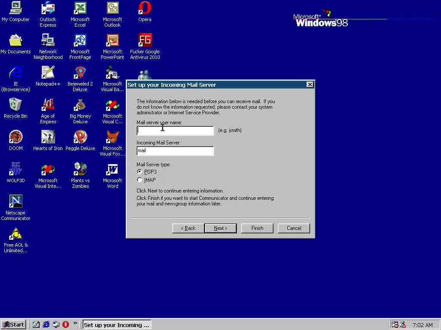Open Microsoft Visual Basic shortcut
Image resolution: width=441 pixels, height=330 pixels.
(112, 79)
